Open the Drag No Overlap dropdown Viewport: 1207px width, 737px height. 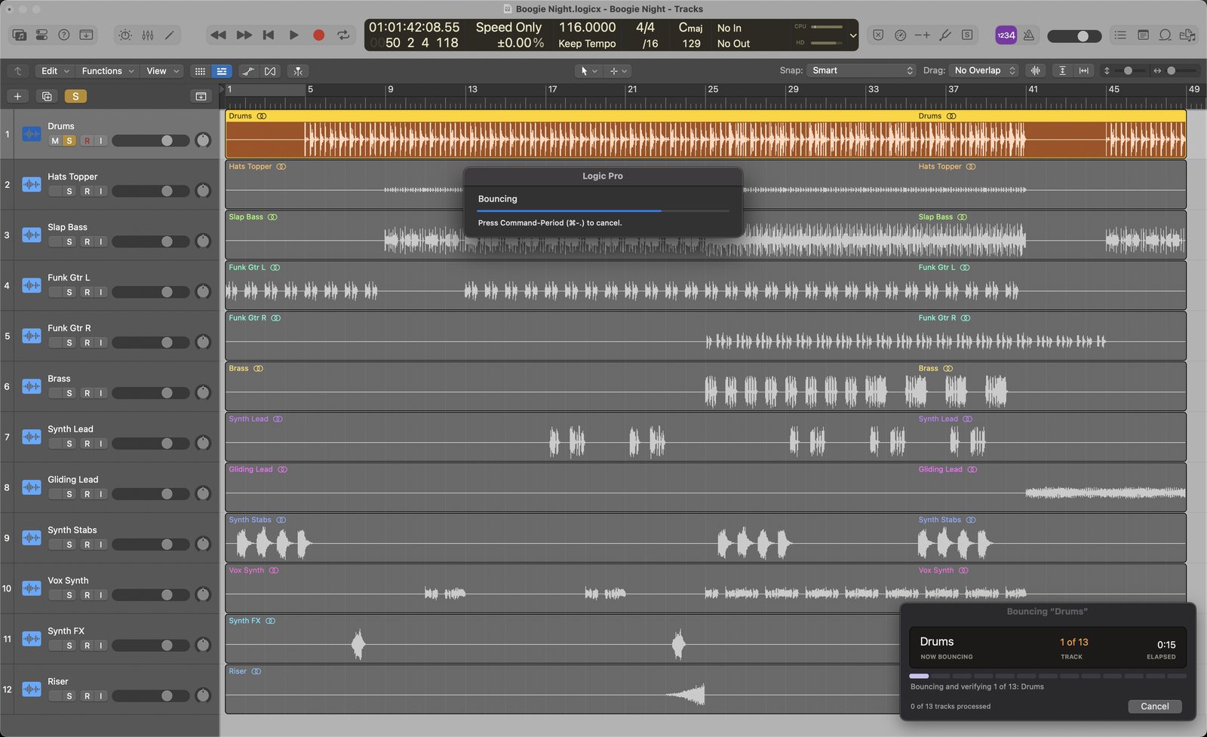click(x=984, y=70)
